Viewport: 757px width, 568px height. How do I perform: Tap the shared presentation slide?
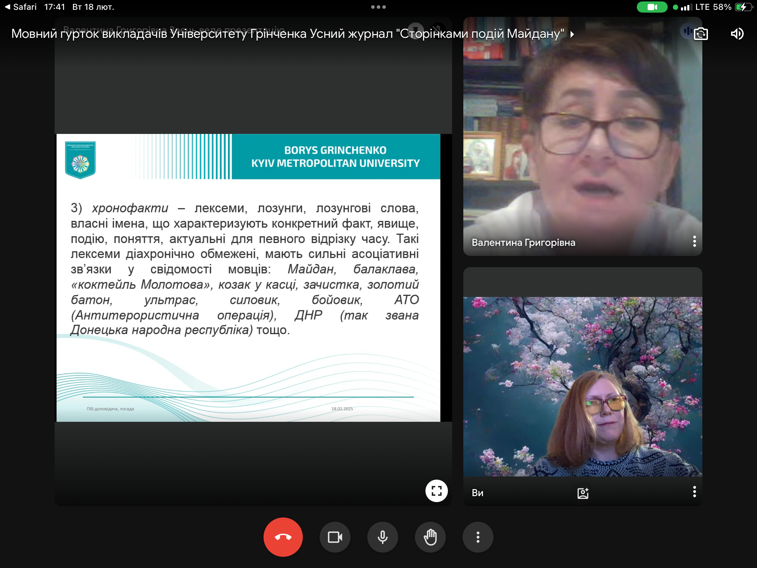click(248, 277)
